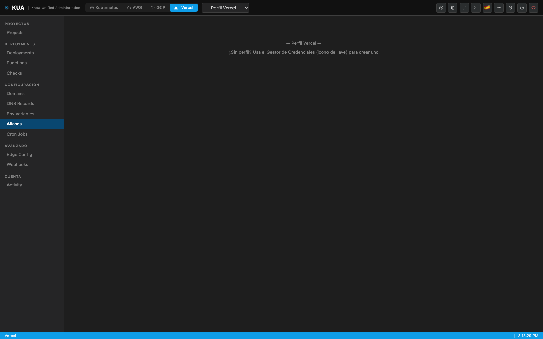Click the red heart icon
The width and height of the screenshot is (543, 339).
click(x=533, y=8)
